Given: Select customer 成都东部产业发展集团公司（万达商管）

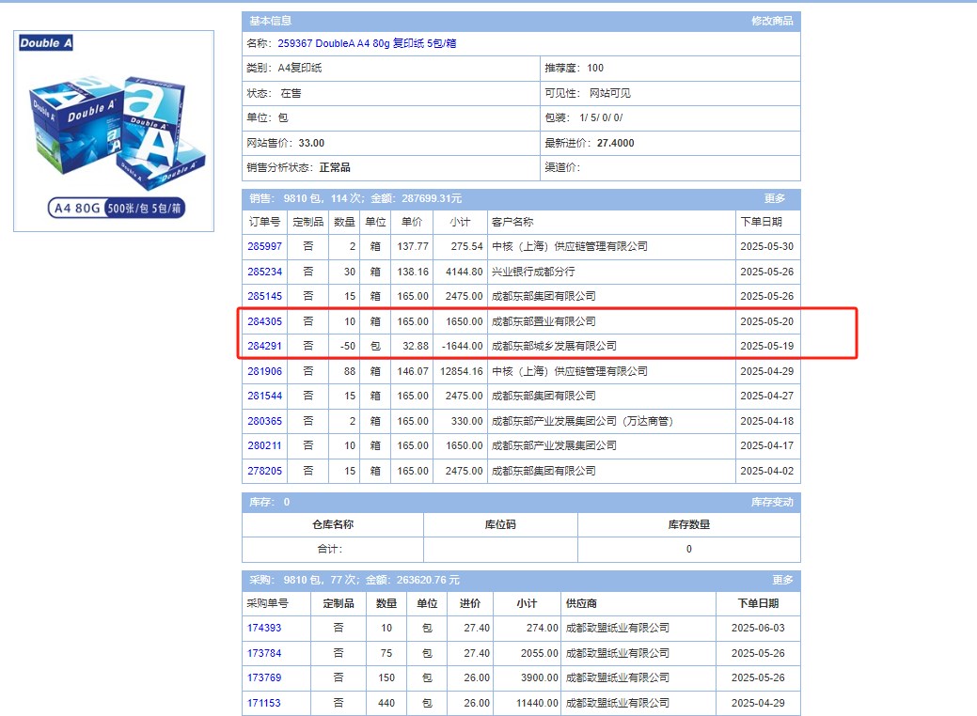Looking at the screenshot, I should (x=583, y=421).
